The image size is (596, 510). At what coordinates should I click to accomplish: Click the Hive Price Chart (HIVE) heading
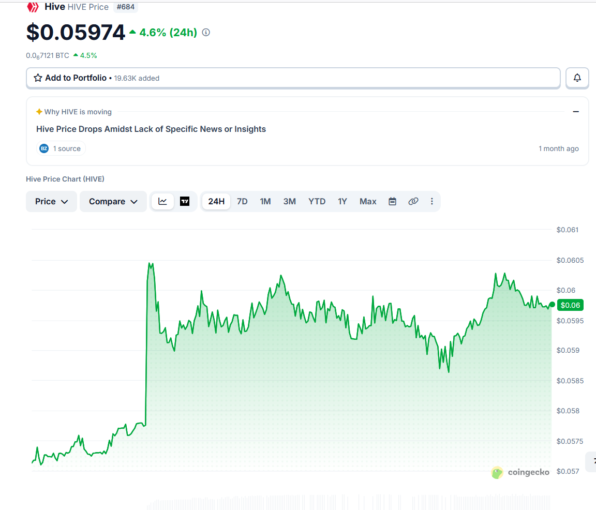[x=65, y=179]
